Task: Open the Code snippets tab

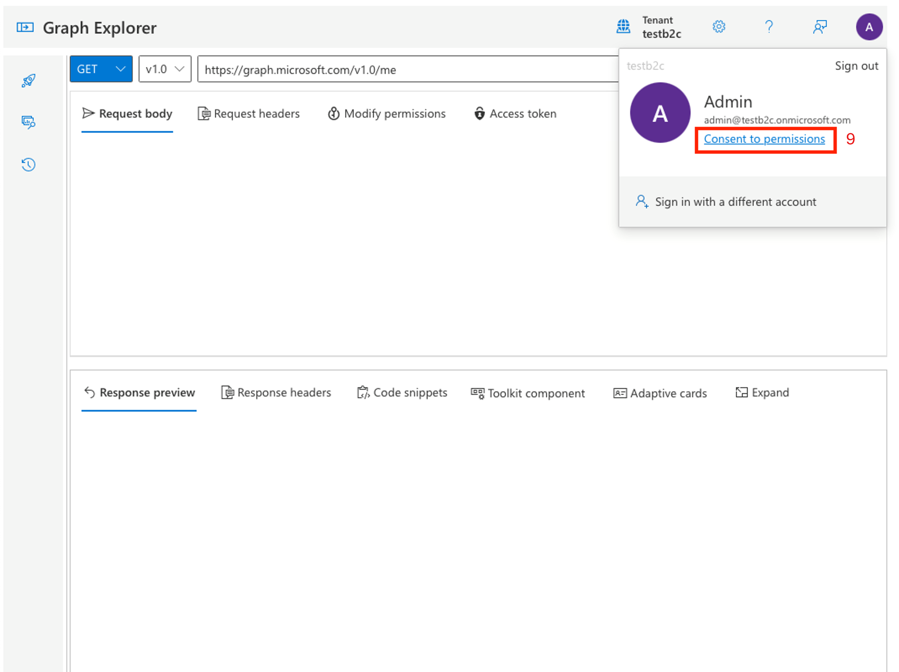Action: pyautogui.click(x=402, y=393)
